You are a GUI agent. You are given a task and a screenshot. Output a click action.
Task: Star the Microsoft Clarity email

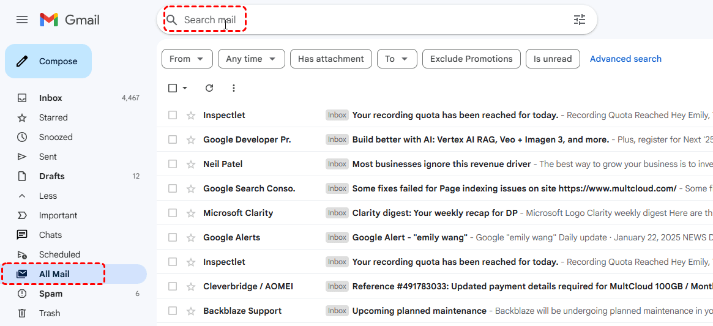click(x=191, y=213)
